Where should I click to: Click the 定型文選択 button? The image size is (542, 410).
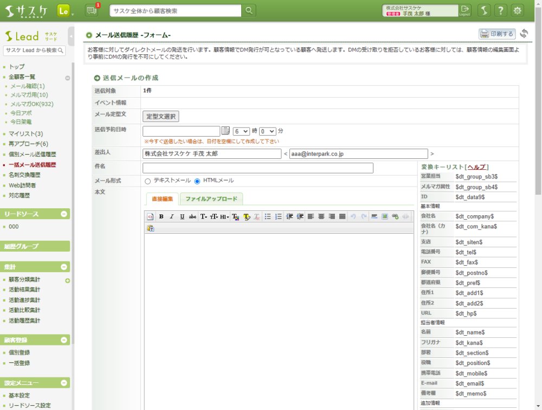(x=160, y=117)
